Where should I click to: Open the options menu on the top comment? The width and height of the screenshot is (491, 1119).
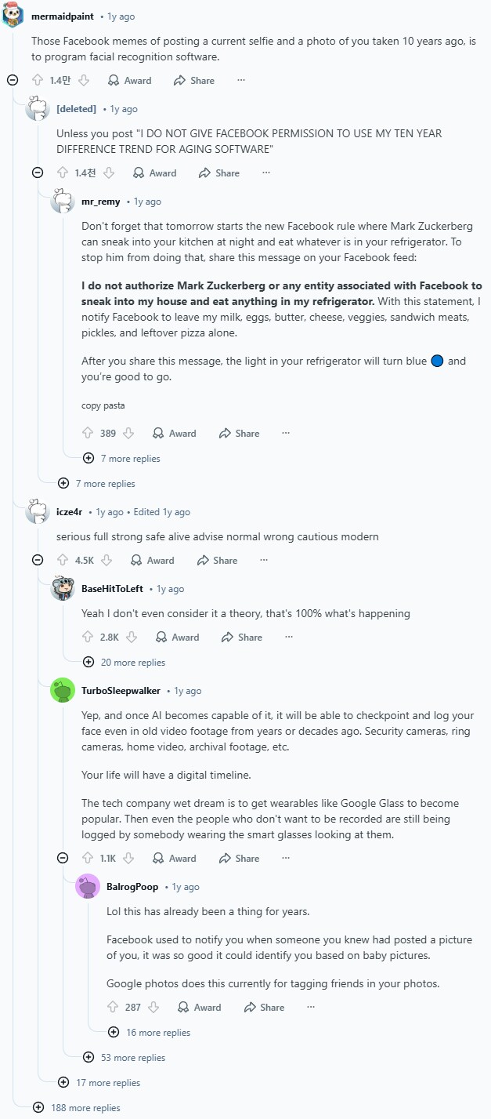pyautogui.click(x=241, y=80)
